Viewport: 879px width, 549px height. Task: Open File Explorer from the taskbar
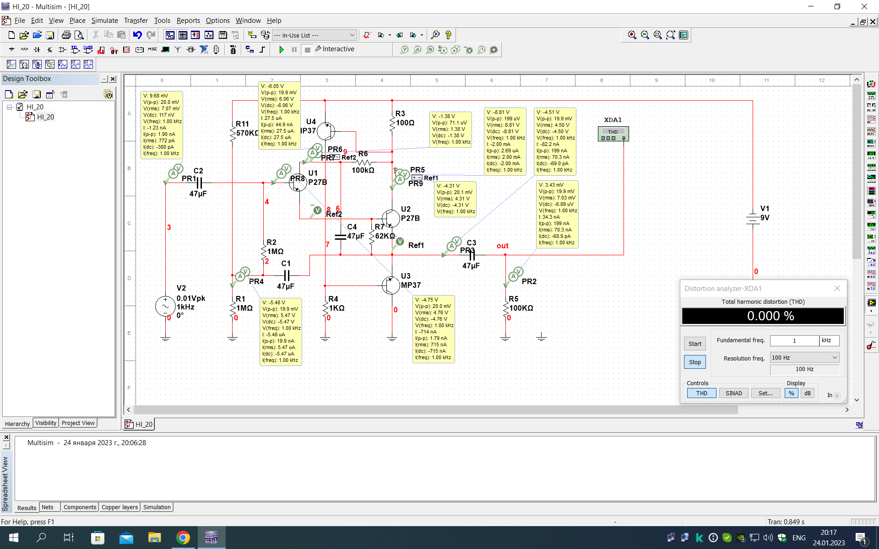point(154,538)
